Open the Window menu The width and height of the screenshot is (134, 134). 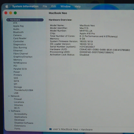(x=65, y=6)
